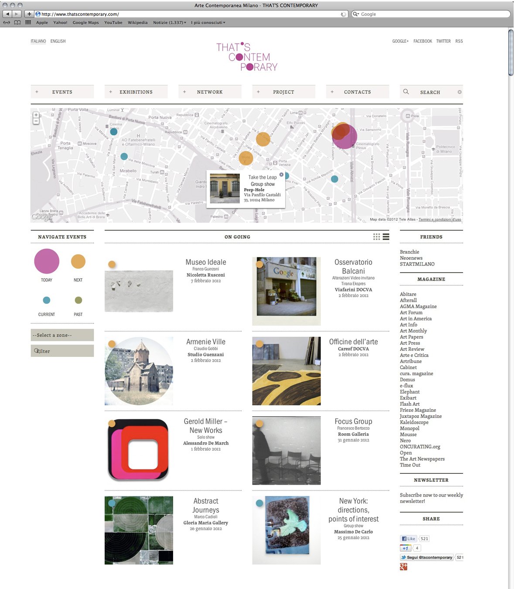Open the bookmarks book icon
The height and width of the screenshot is (589, 515).
point(17,22)
